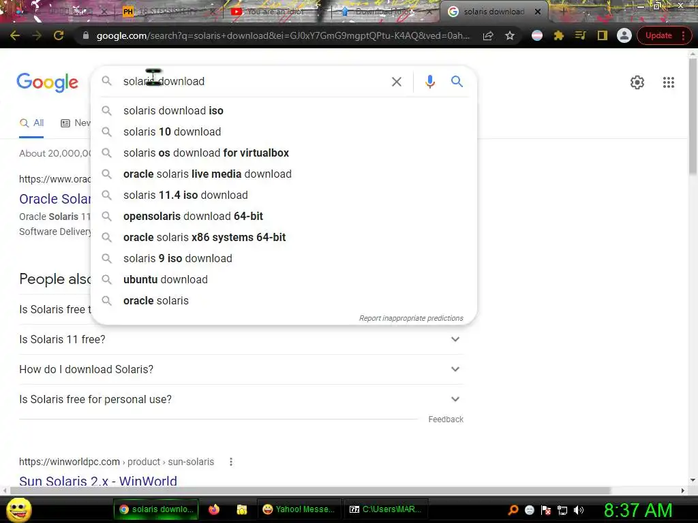Select suggestion opensolaris download 64-bit
698x523 pixels.
point(284,216)
